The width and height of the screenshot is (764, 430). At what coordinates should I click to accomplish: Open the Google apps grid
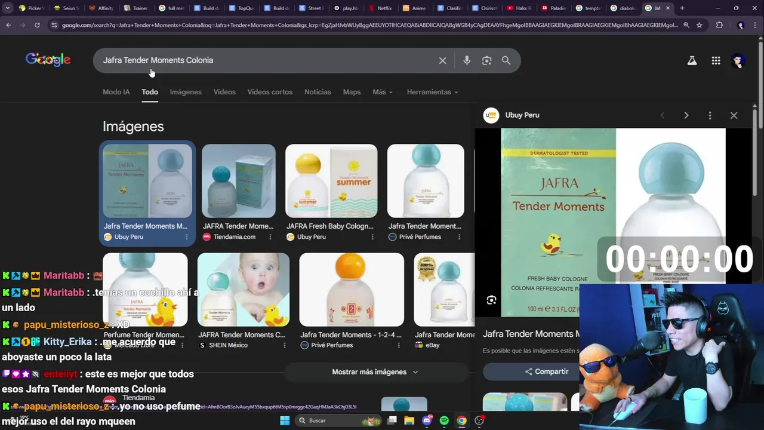(716, 60)
